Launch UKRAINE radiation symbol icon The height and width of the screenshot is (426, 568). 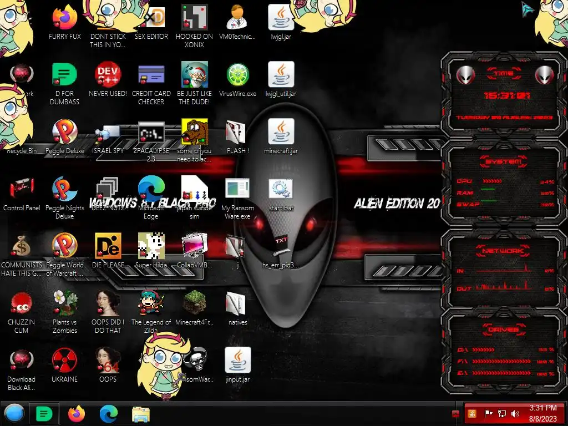coord(64,360)
